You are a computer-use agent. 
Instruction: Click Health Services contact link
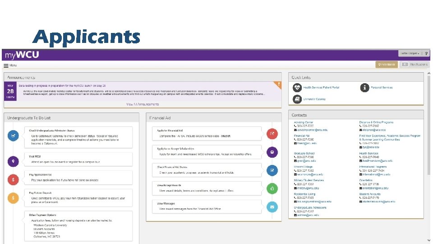pos(369,153)
